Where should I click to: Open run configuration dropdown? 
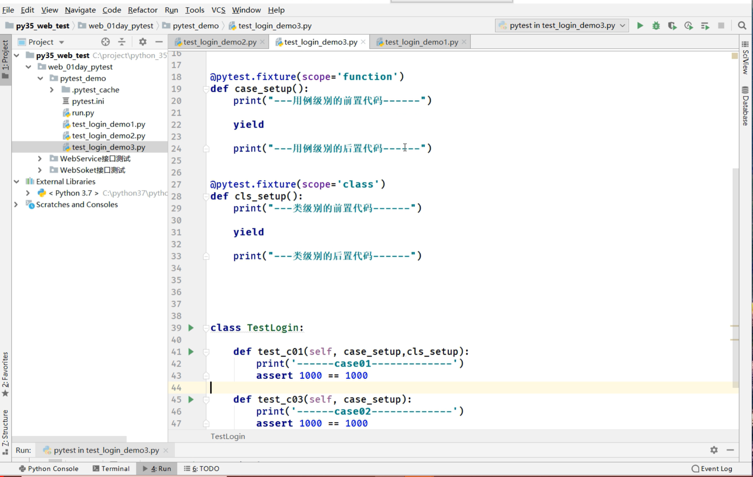[562, 26]
